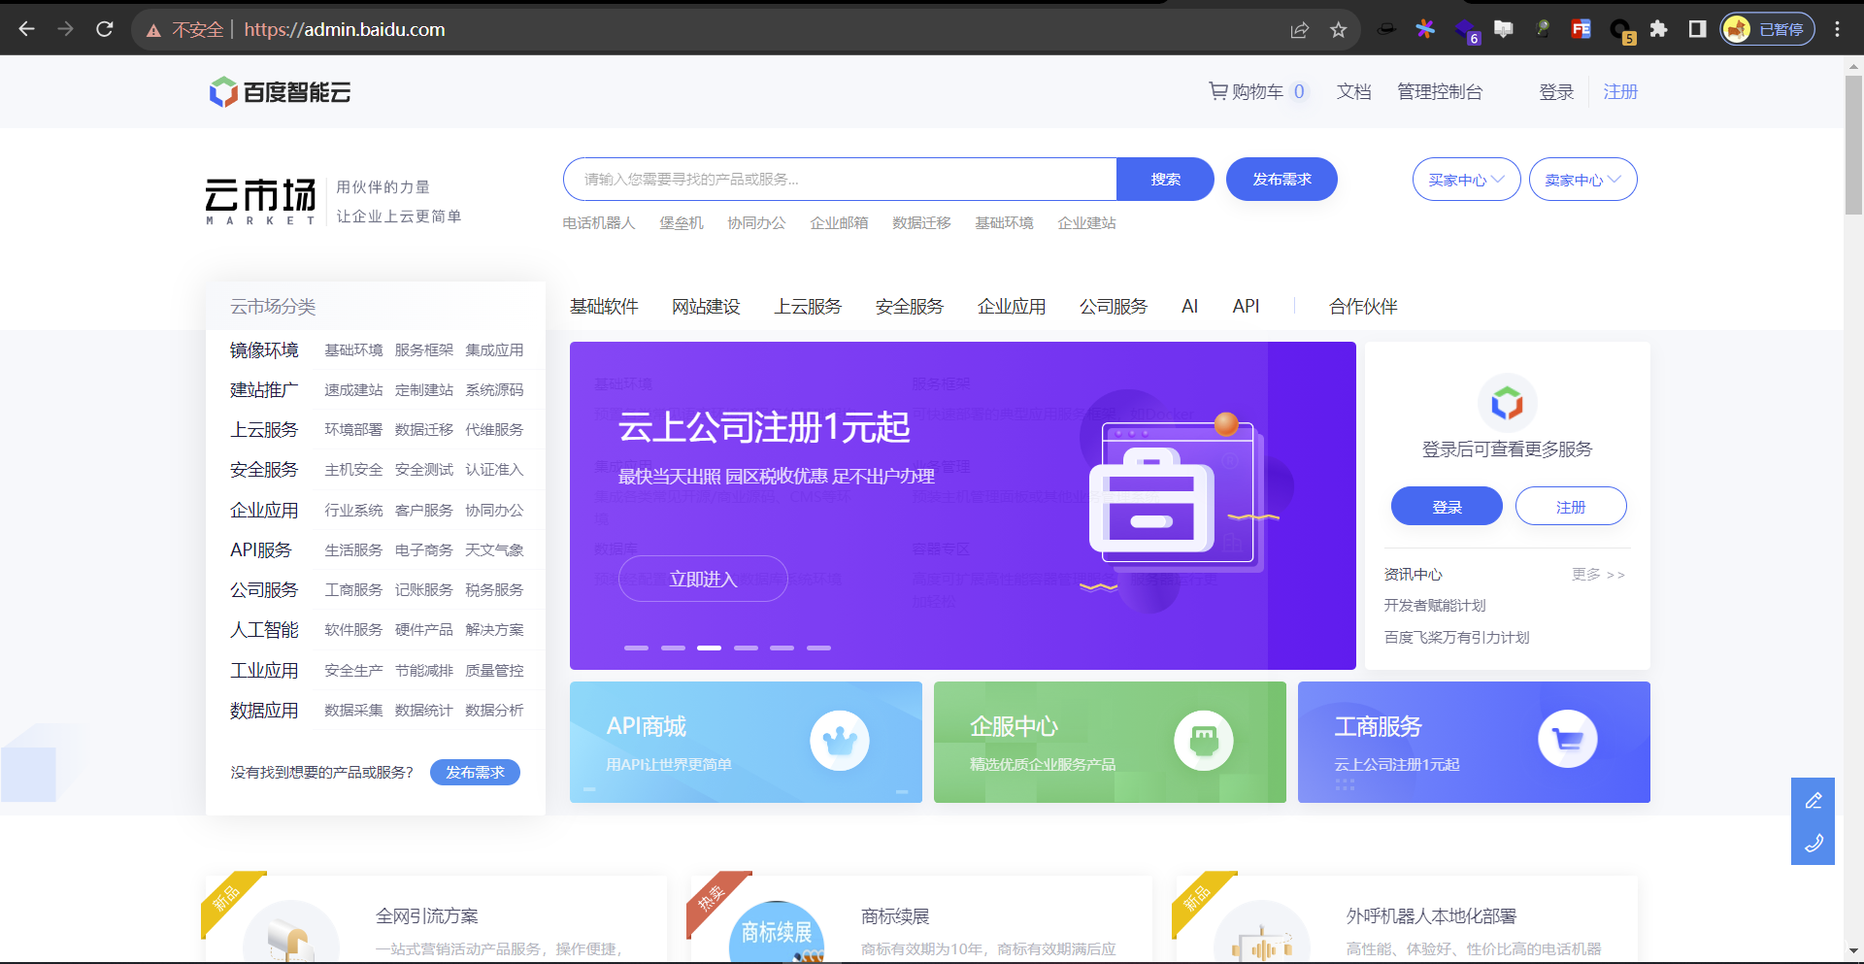Switch to the last carousel indicator dash
The height and width of the screenshot is (964, 1864).
(818, 648)
